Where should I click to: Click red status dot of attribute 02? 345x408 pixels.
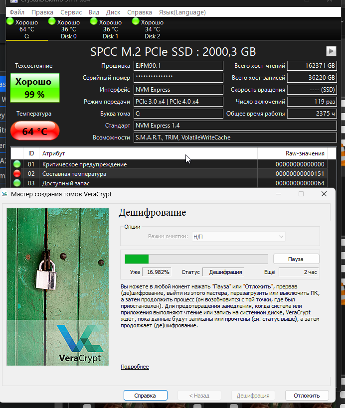click(17, 173)
